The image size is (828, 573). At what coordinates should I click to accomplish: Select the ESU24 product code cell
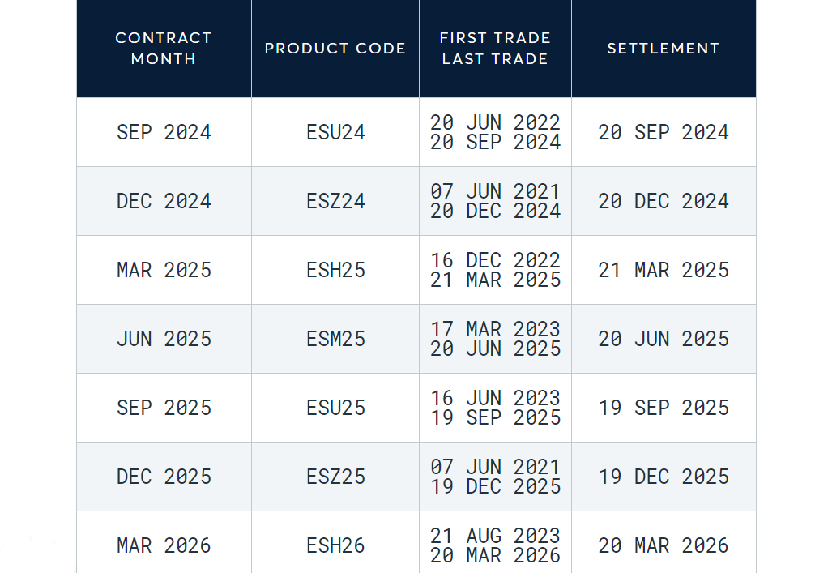[x=335, y=133]
